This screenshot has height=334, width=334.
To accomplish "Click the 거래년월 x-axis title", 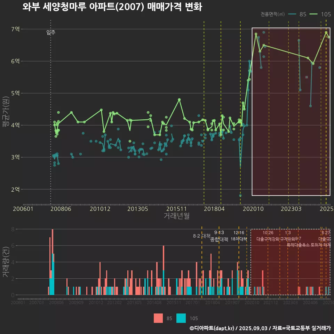I will coord(176,216).
